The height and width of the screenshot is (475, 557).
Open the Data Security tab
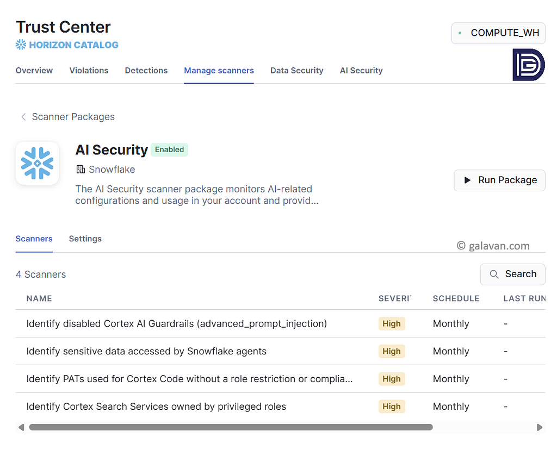point(296,71)
